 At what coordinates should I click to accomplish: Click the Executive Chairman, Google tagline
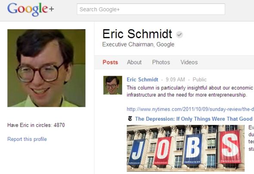138,44
